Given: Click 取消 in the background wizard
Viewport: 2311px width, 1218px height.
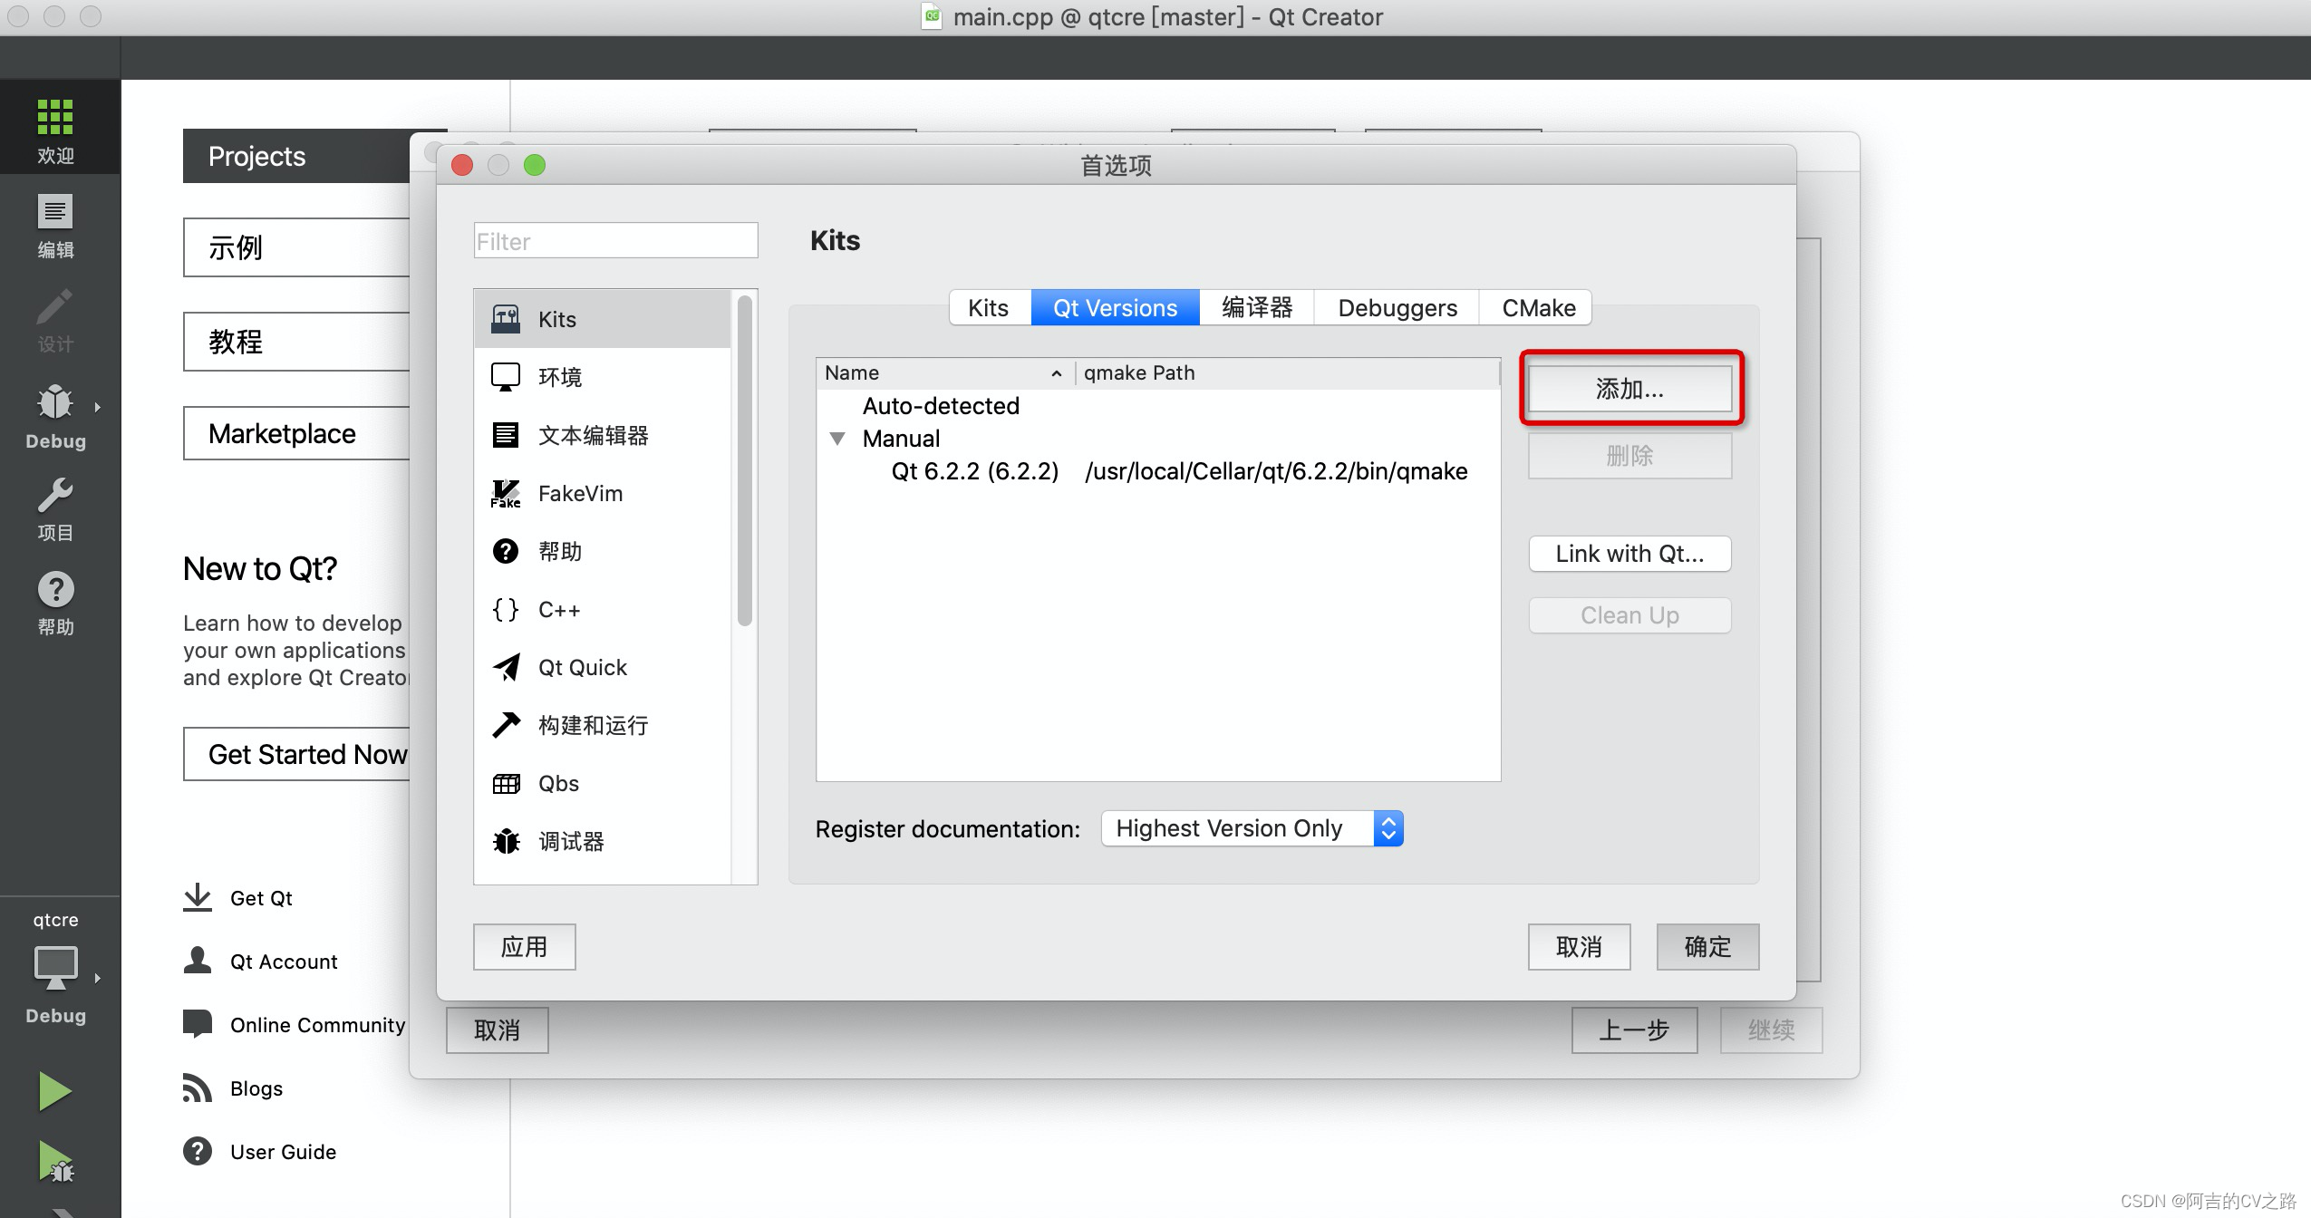Looking at the screenshot, I should 497,1030.
